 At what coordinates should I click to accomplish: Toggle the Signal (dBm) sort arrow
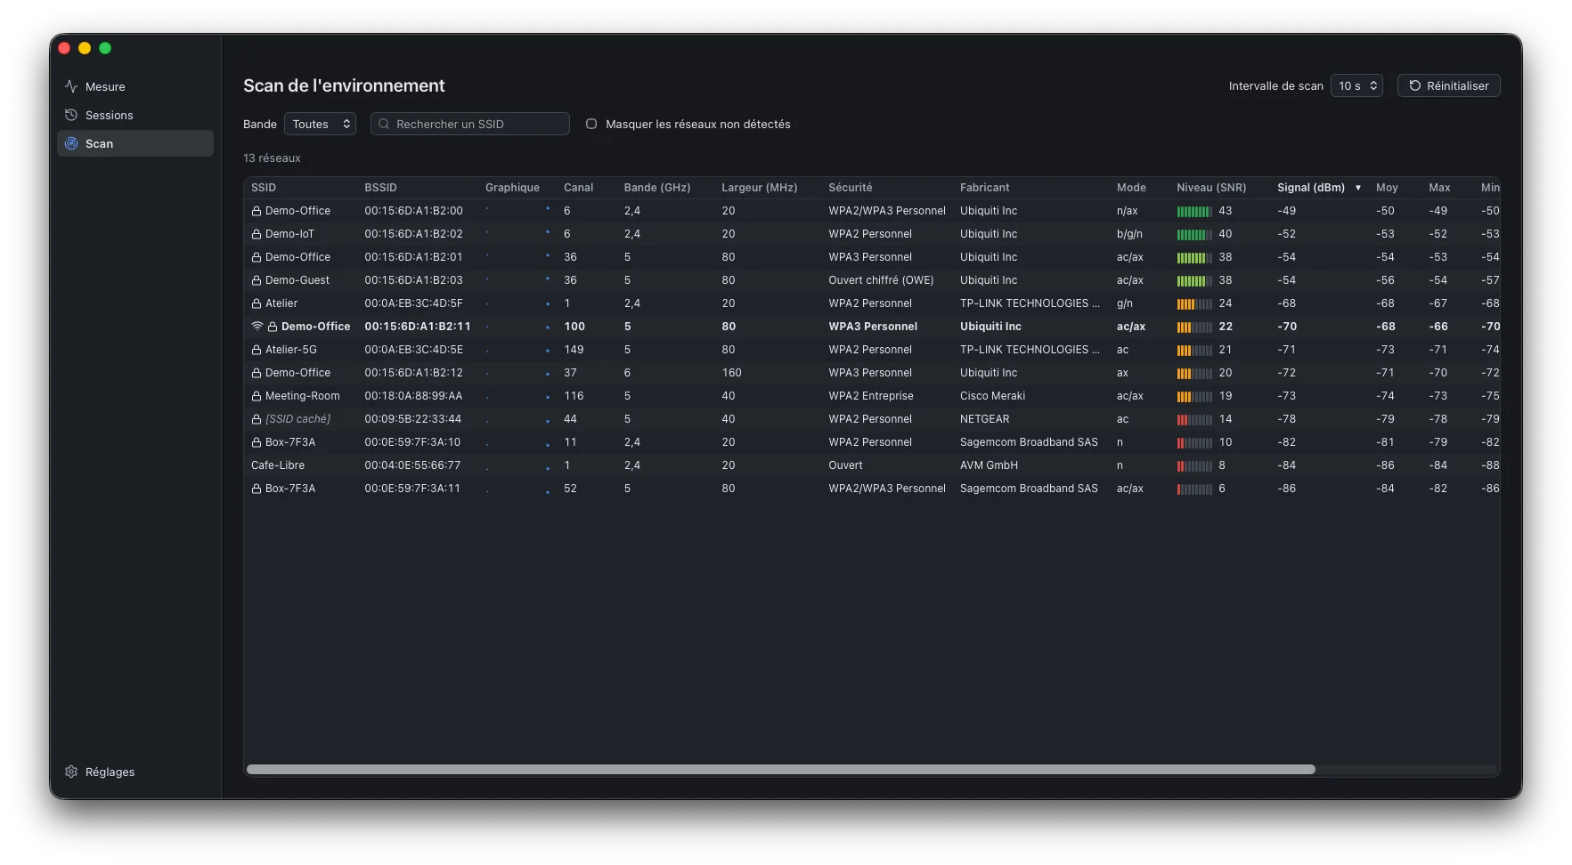(1358, 188)
